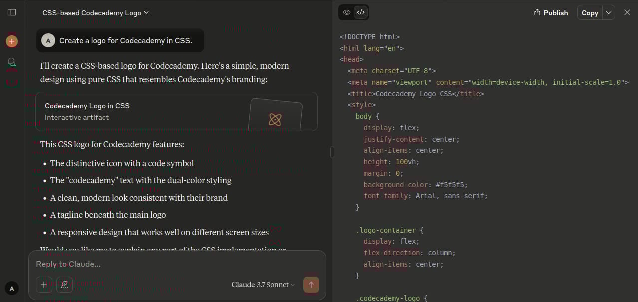Open the user avatar A in sidebar
This screenshot has width=638, height=302.
click(11, 288)
